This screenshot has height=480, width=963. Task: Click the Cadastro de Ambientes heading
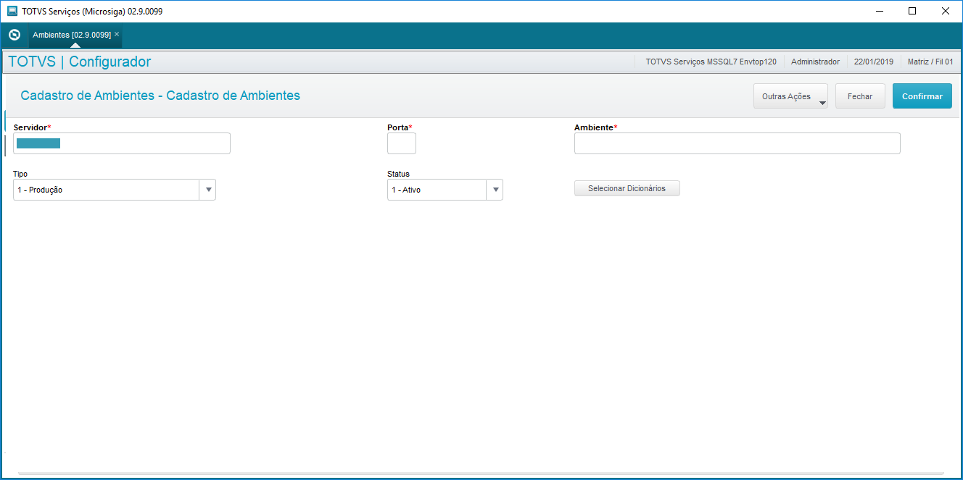[160, 96]
